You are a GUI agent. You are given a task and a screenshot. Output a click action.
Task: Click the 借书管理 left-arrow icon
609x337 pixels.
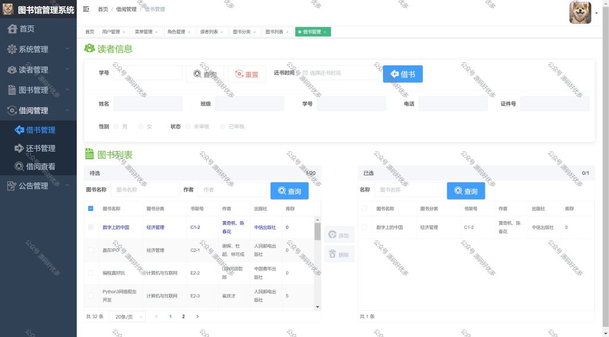click(19, 130)
